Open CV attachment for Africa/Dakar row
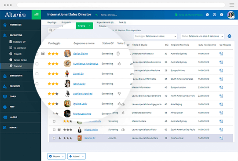Screen dimensions: 238x161 pyautogui.click(x=221, y=113)
